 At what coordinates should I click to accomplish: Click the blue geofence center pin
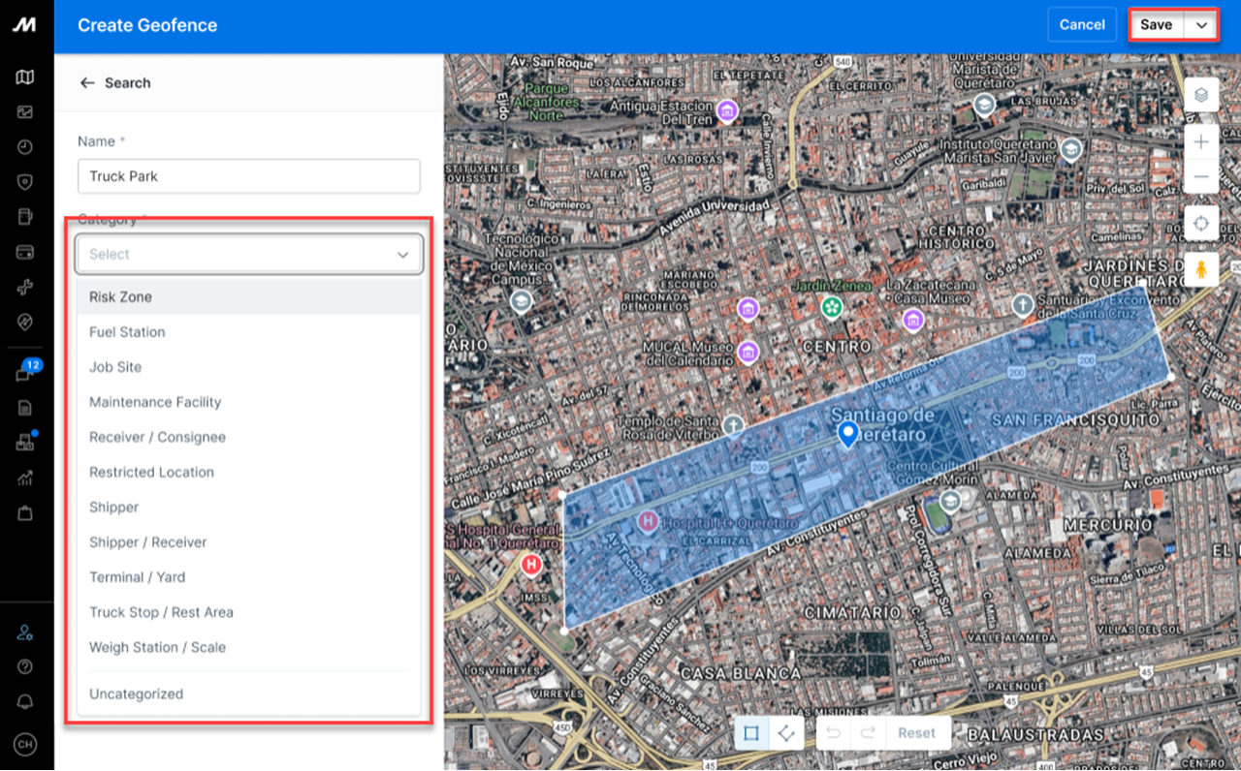tap(848, 434)
